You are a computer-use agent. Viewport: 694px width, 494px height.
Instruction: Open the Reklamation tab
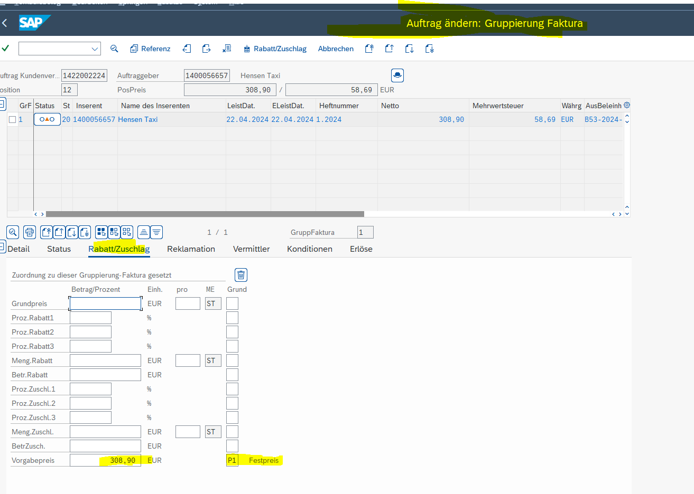click(191, 249)
